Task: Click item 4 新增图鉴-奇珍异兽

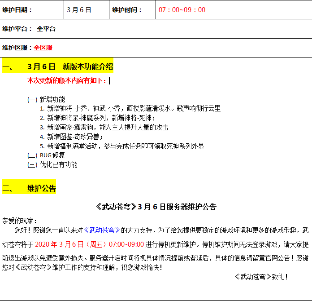Action: [x=71, y=137]
